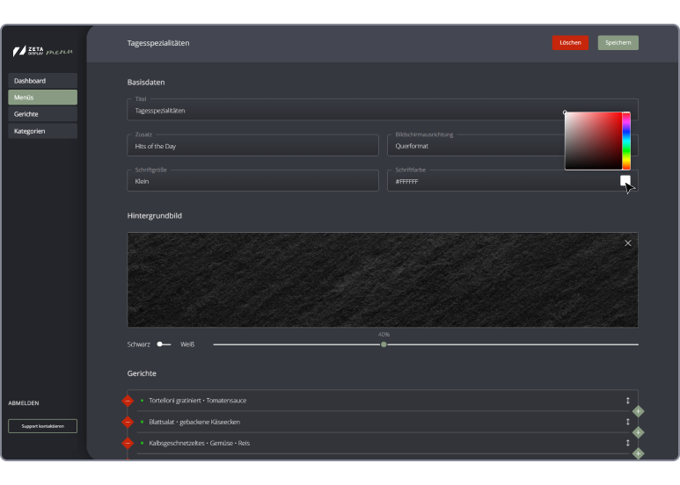The height and width of the screenshot is (485, 680).
Task: Pick a hue on the rainbow hue strip
Action: click(626, 141)
